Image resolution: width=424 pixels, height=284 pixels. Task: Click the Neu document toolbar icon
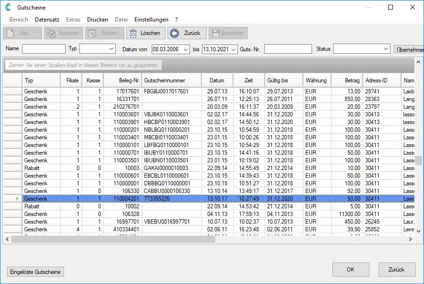[x=11, y=33]
